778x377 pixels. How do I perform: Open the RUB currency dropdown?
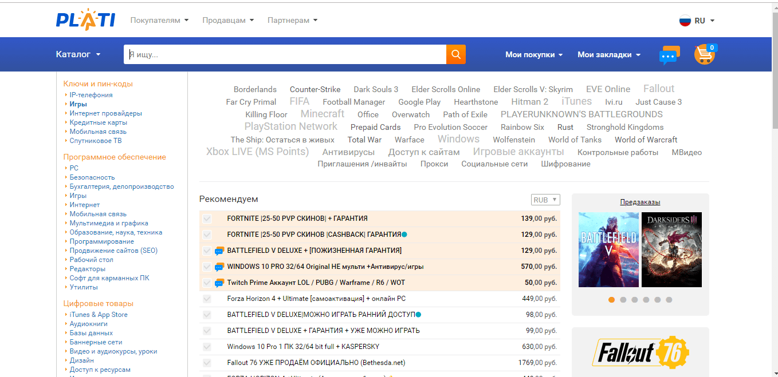click(x=545, y=200)
